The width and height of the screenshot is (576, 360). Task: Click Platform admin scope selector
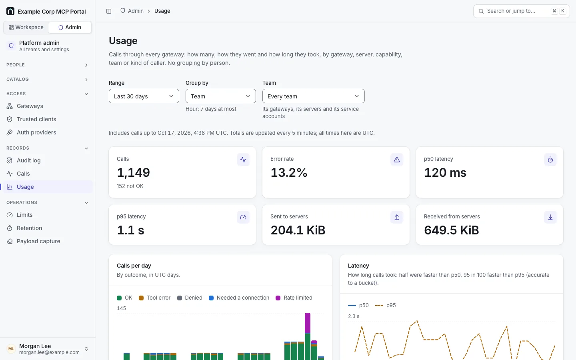coord(48,46)
